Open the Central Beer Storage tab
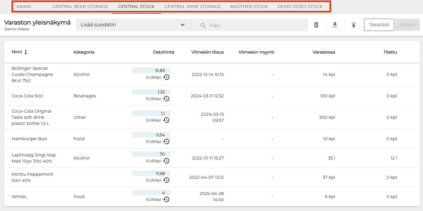 click(80, 6)
